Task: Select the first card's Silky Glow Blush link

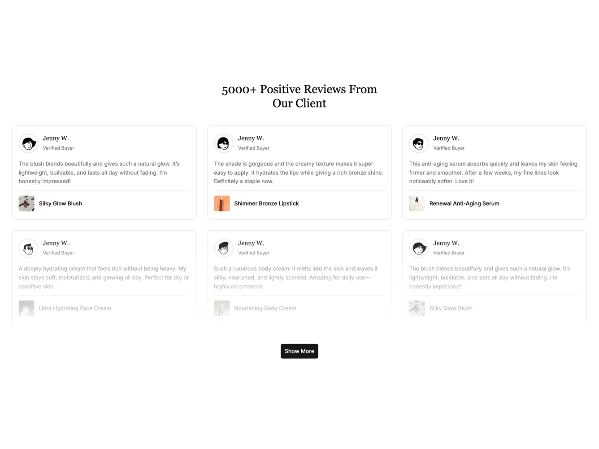Action: click(61, 203)
